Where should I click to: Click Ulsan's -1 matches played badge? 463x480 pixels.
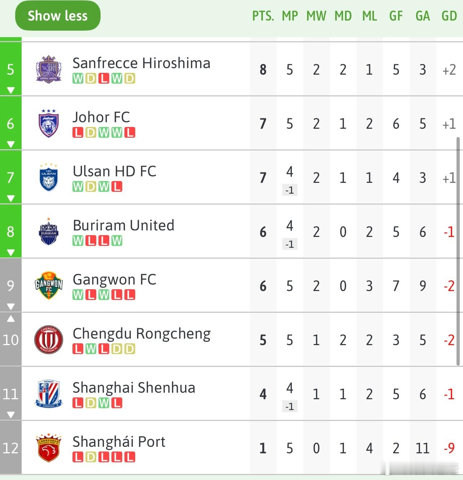pos(290,190)
